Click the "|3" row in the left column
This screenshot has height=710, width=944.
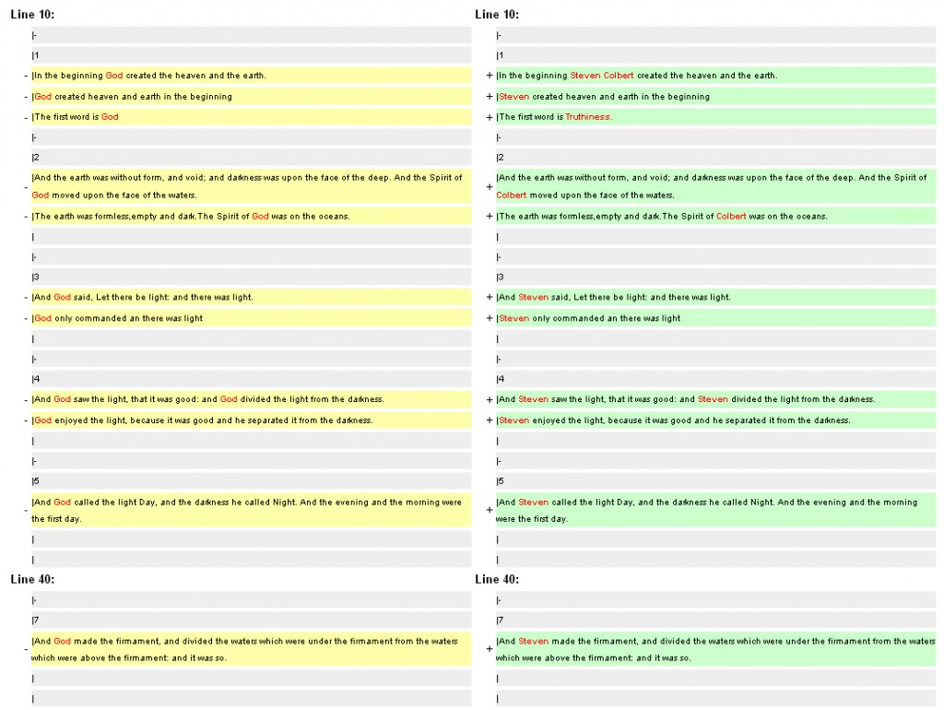251,278
